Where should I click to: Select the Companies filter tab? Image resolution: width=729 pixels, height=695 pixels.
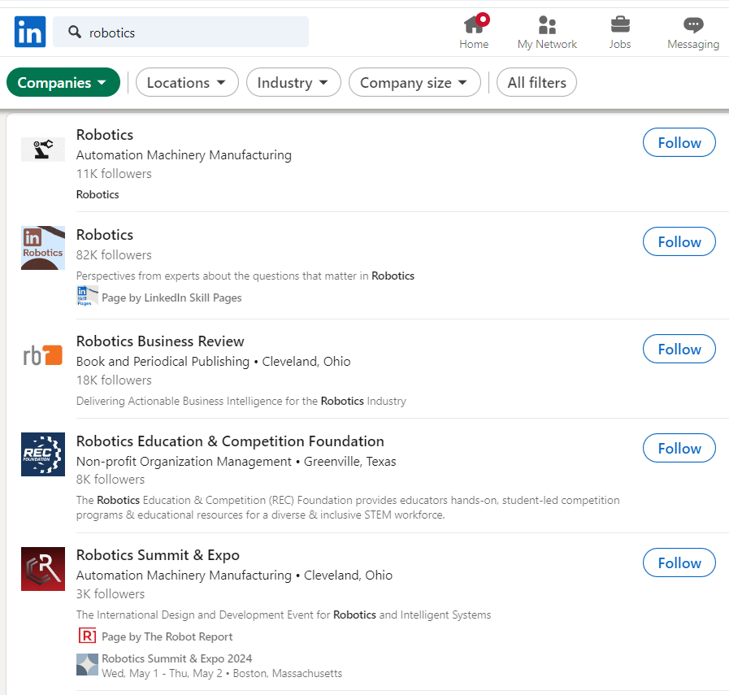(63, 82)
